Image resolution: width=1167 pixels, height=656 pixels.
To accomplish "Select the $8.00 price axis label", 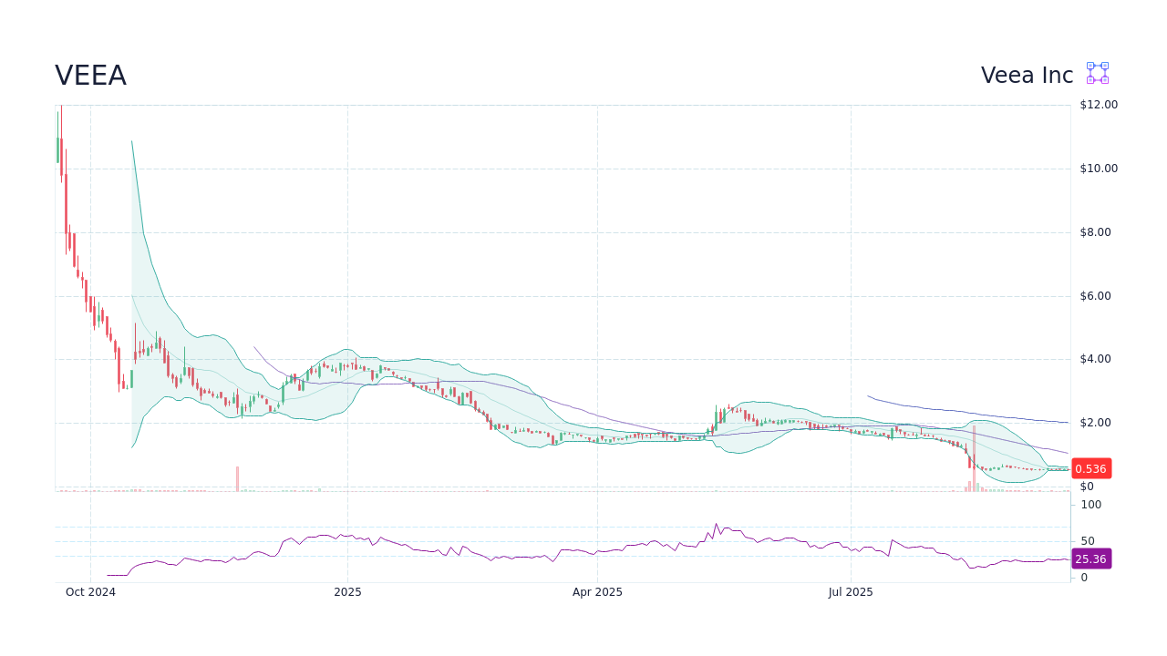I will [1095, 232].
